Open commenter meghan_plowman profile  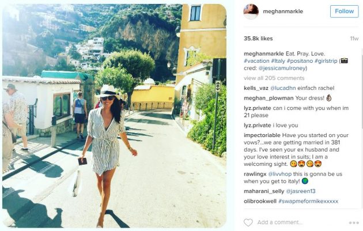[x=269, y=98]
